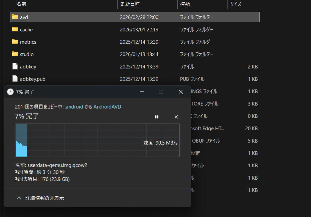Select the adbkey.pub file icon
The image size is (311, 217).
tap(15, 79)
